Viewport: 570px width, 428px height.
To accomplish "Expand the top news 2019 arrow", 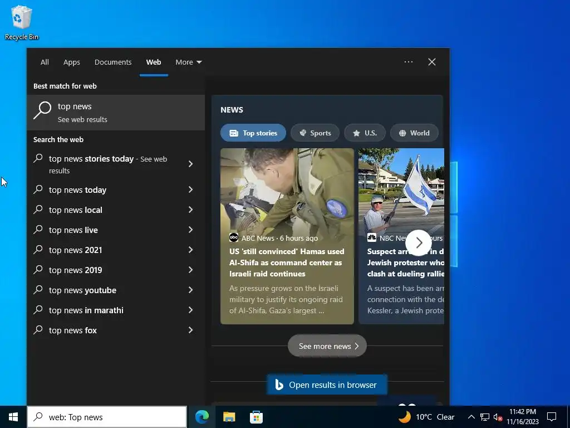I will (x=190, y=270).
